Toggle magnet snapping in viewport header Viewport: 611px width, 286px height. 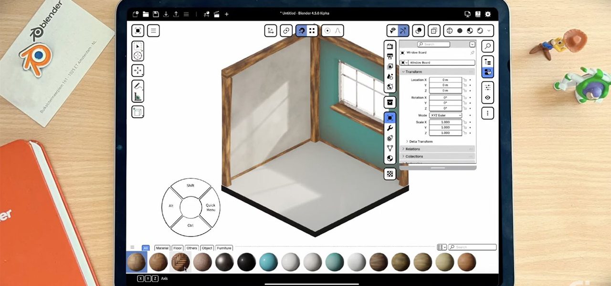coord(301,31)
